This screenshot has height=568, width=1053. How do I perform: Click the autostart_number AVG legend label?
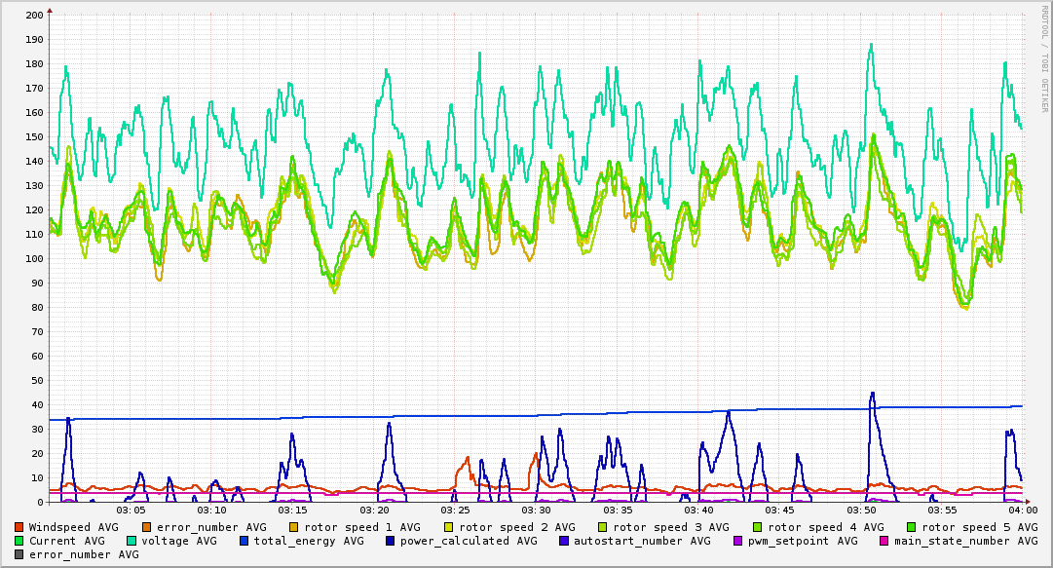[x=642, y=541]
